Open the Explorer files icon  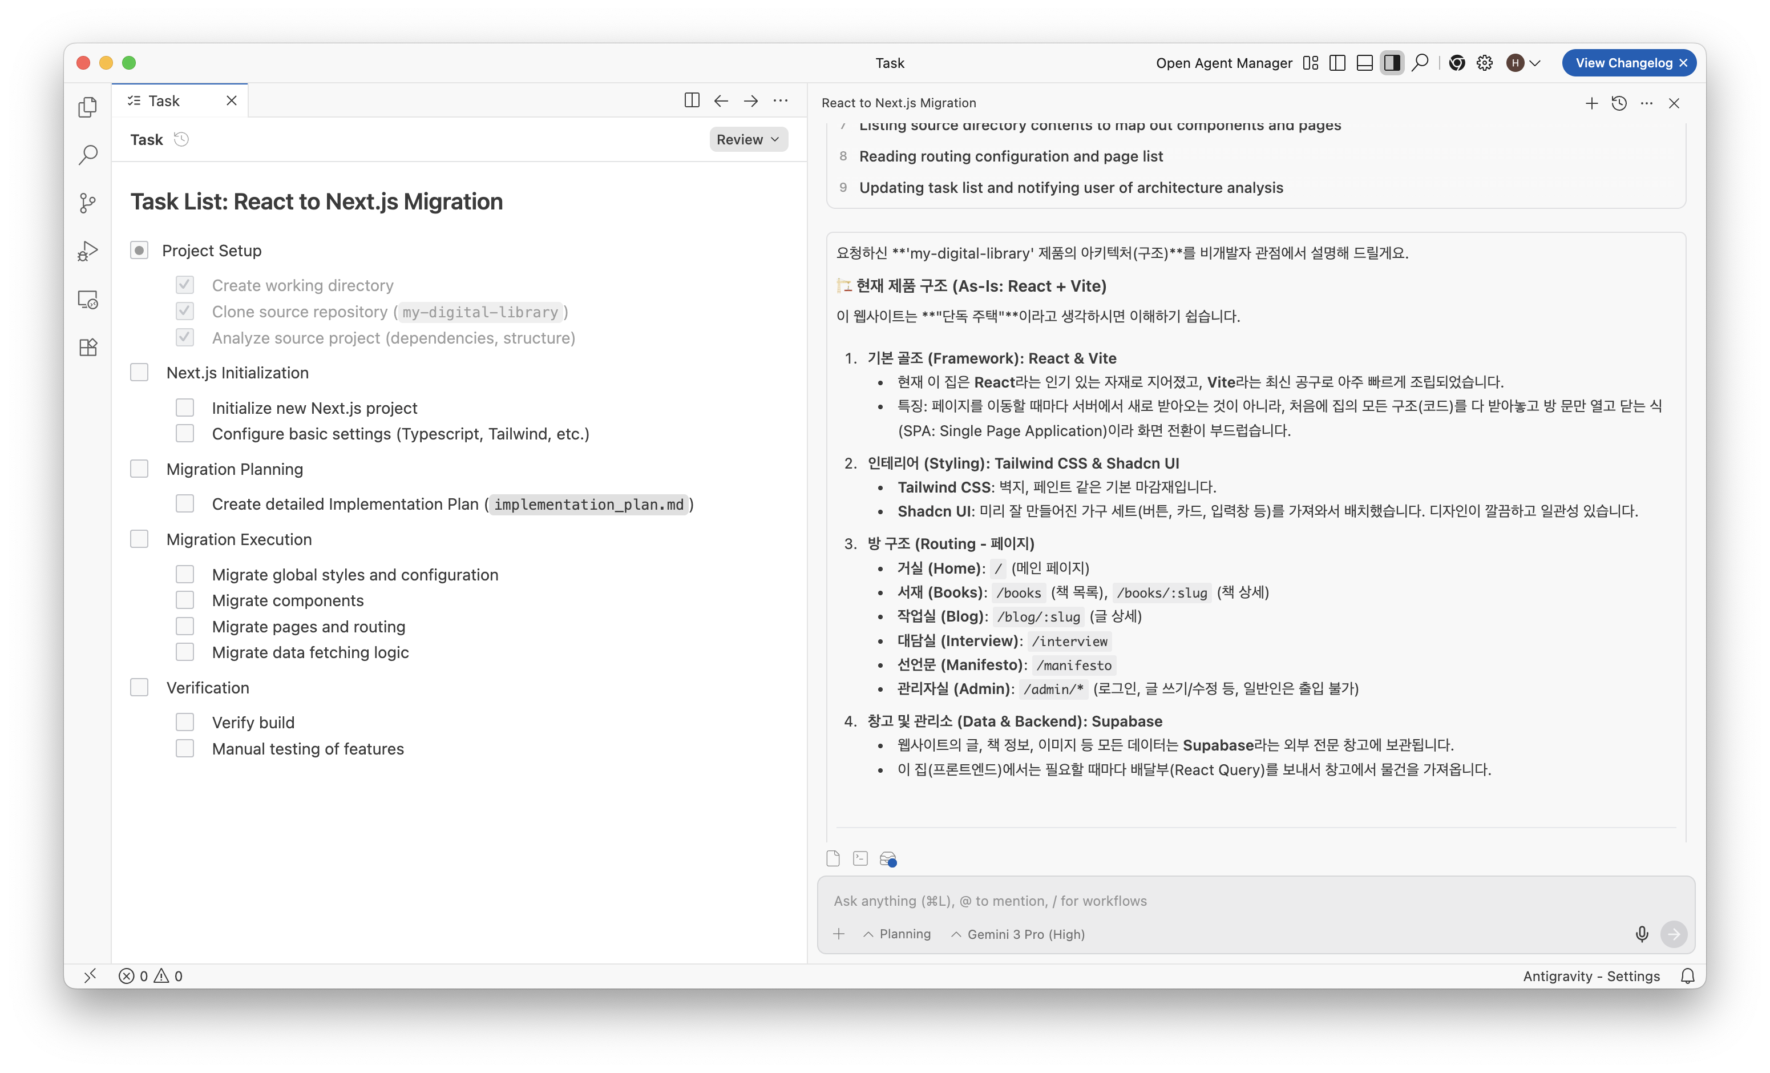point(88,107)
